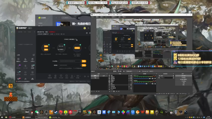Move the selected scene up in OBS
212x119 pixels.
tap(96, 91)
